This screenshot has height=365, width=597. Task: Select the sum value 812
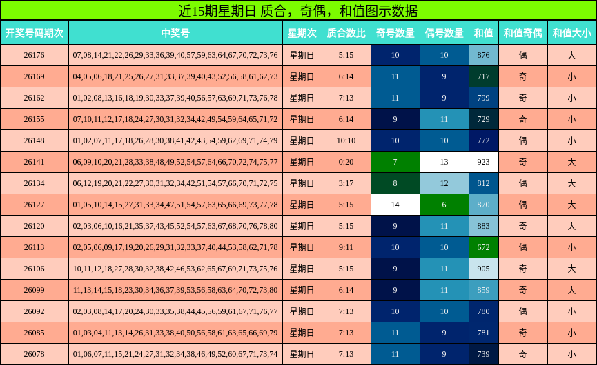484,183
